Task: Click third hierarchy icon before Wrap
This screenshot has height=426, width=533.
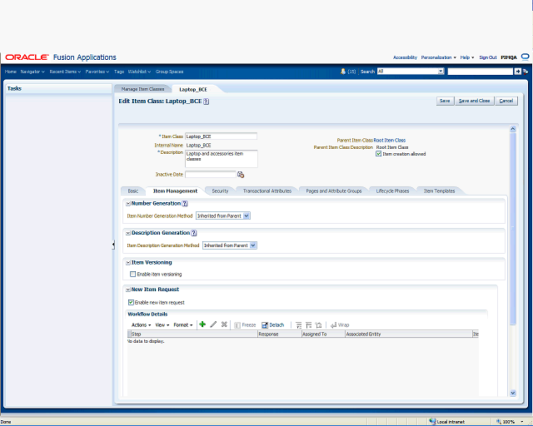Action: point(318,325)
